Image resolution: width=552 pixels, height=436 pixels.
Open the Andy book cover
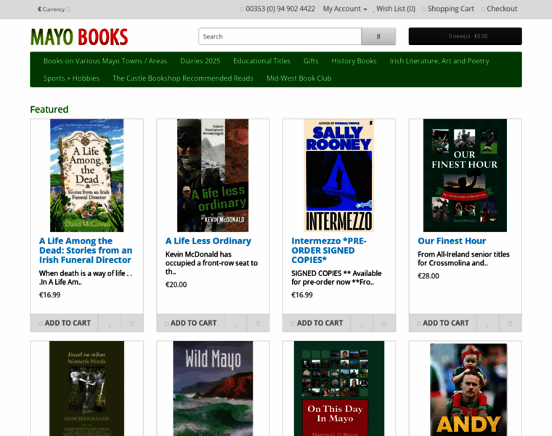pos(468,389)
